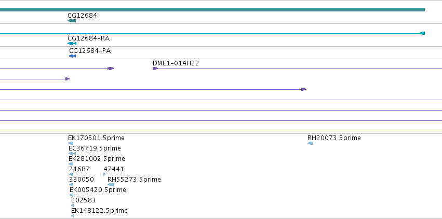Select the EC36719.5prime EST glyph
Image resolution: width=442 pixels, height=219 pixels.
click(x=72, y=154)
